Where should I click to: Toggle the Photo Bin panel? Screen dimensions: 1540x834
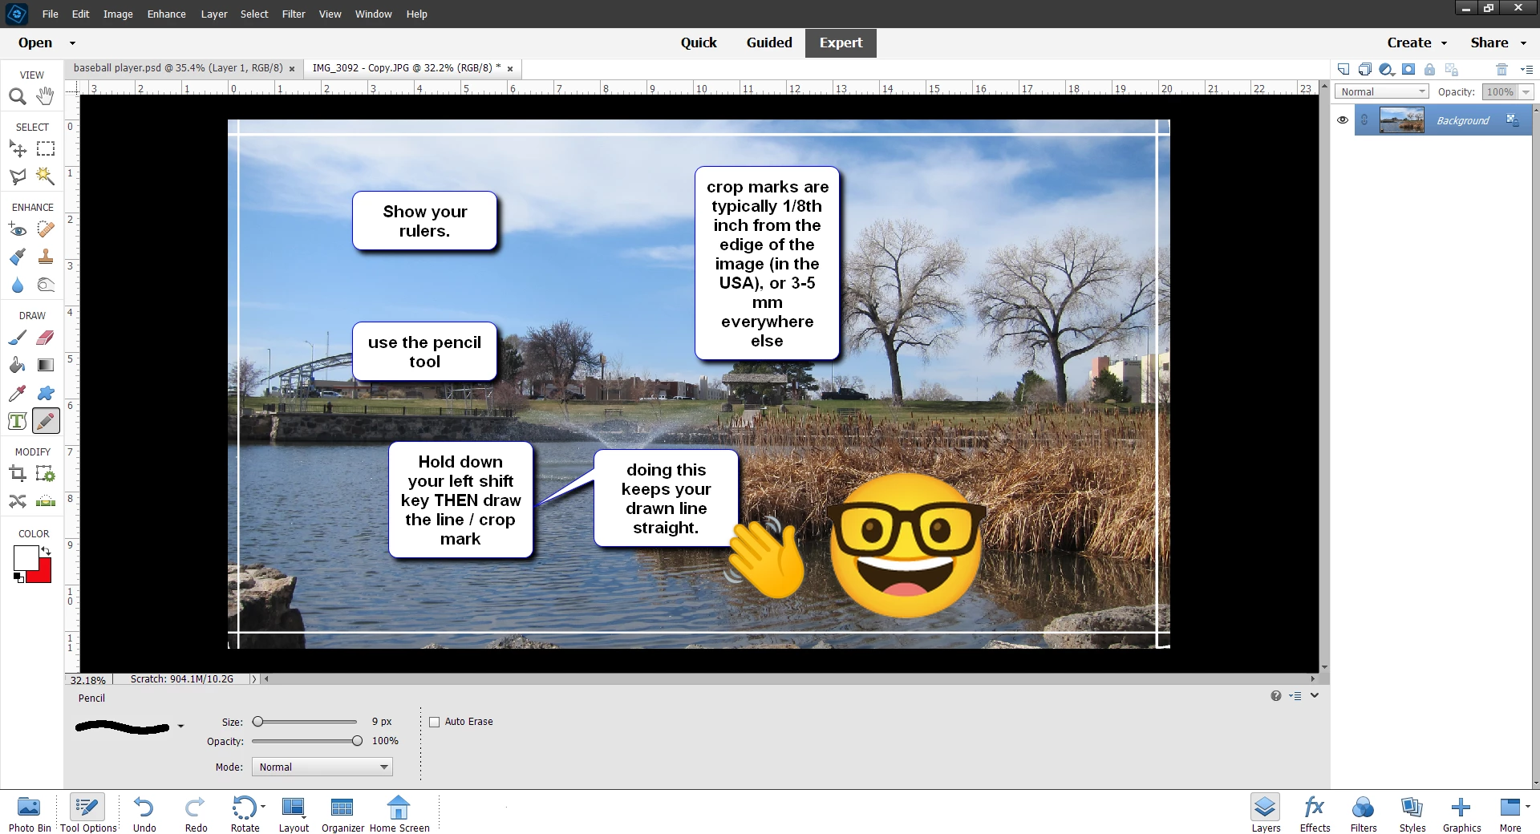click(29, 813)
